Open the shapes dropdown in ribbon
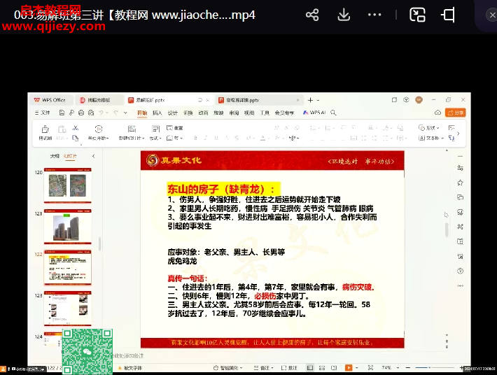Screen dimensions: 497x375 (429, 128)
